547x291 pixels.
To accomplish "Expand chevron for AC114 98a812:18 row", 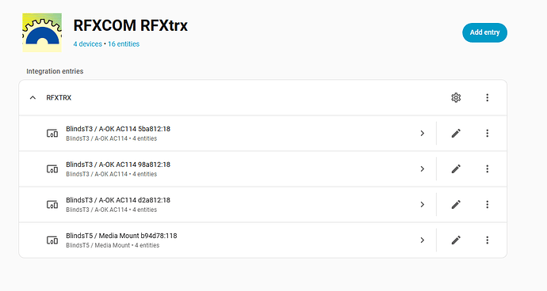I will coord(422,169).
